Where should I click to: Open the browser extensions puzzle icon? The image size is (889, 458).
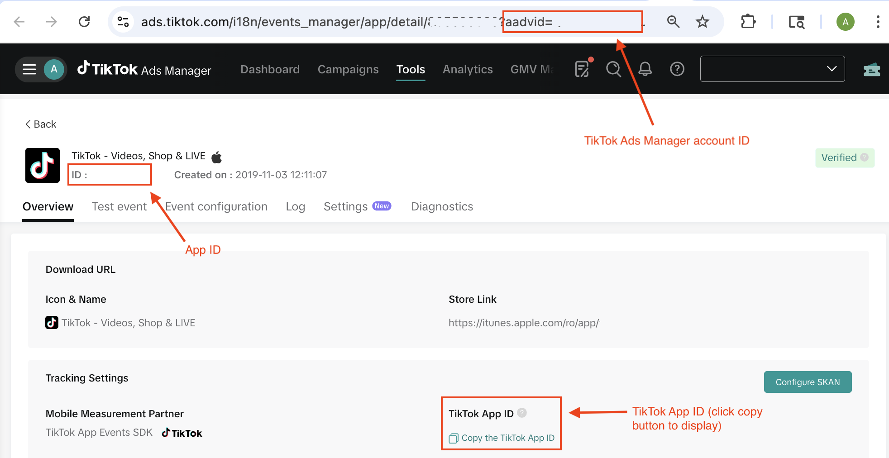click(748, 21)
